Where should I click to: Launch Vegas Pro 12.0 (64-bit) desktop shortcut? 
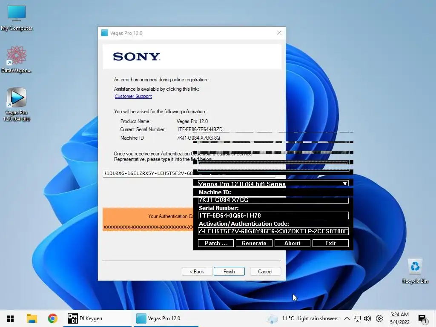click(x=17, y=105)
